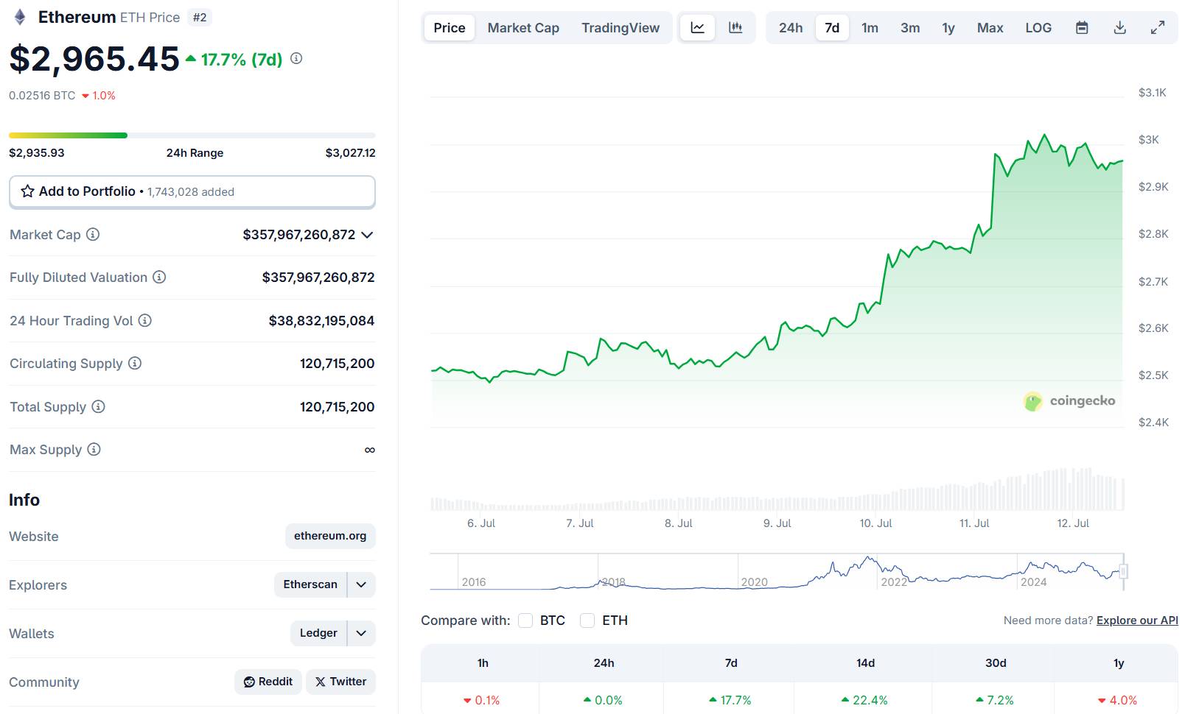
Task: Set chart range to 1m
Action: coord(870,28)
